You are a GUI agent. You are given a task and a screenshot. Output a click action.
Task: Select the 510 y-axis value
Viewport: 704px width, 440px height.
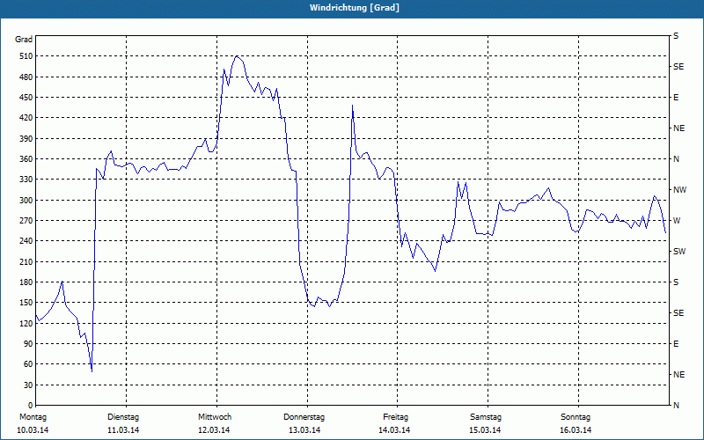click(x=26, y=56)
